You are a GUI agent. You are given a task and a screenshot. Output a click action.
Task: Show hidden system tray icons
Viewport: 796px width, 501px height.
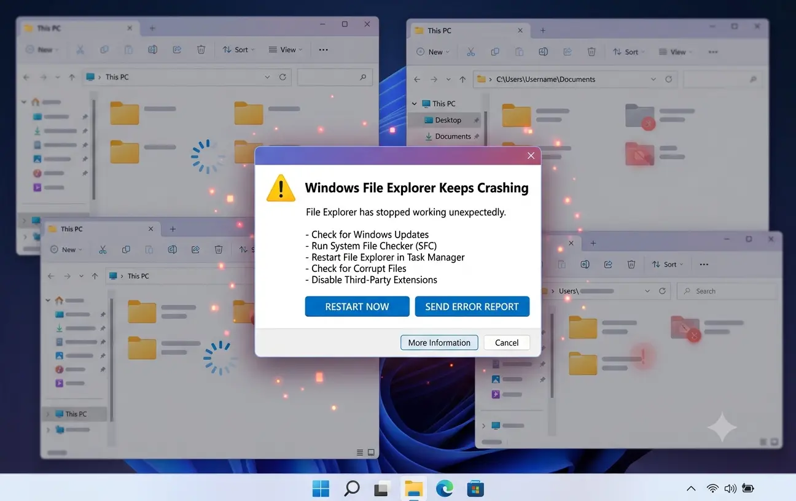691,489
